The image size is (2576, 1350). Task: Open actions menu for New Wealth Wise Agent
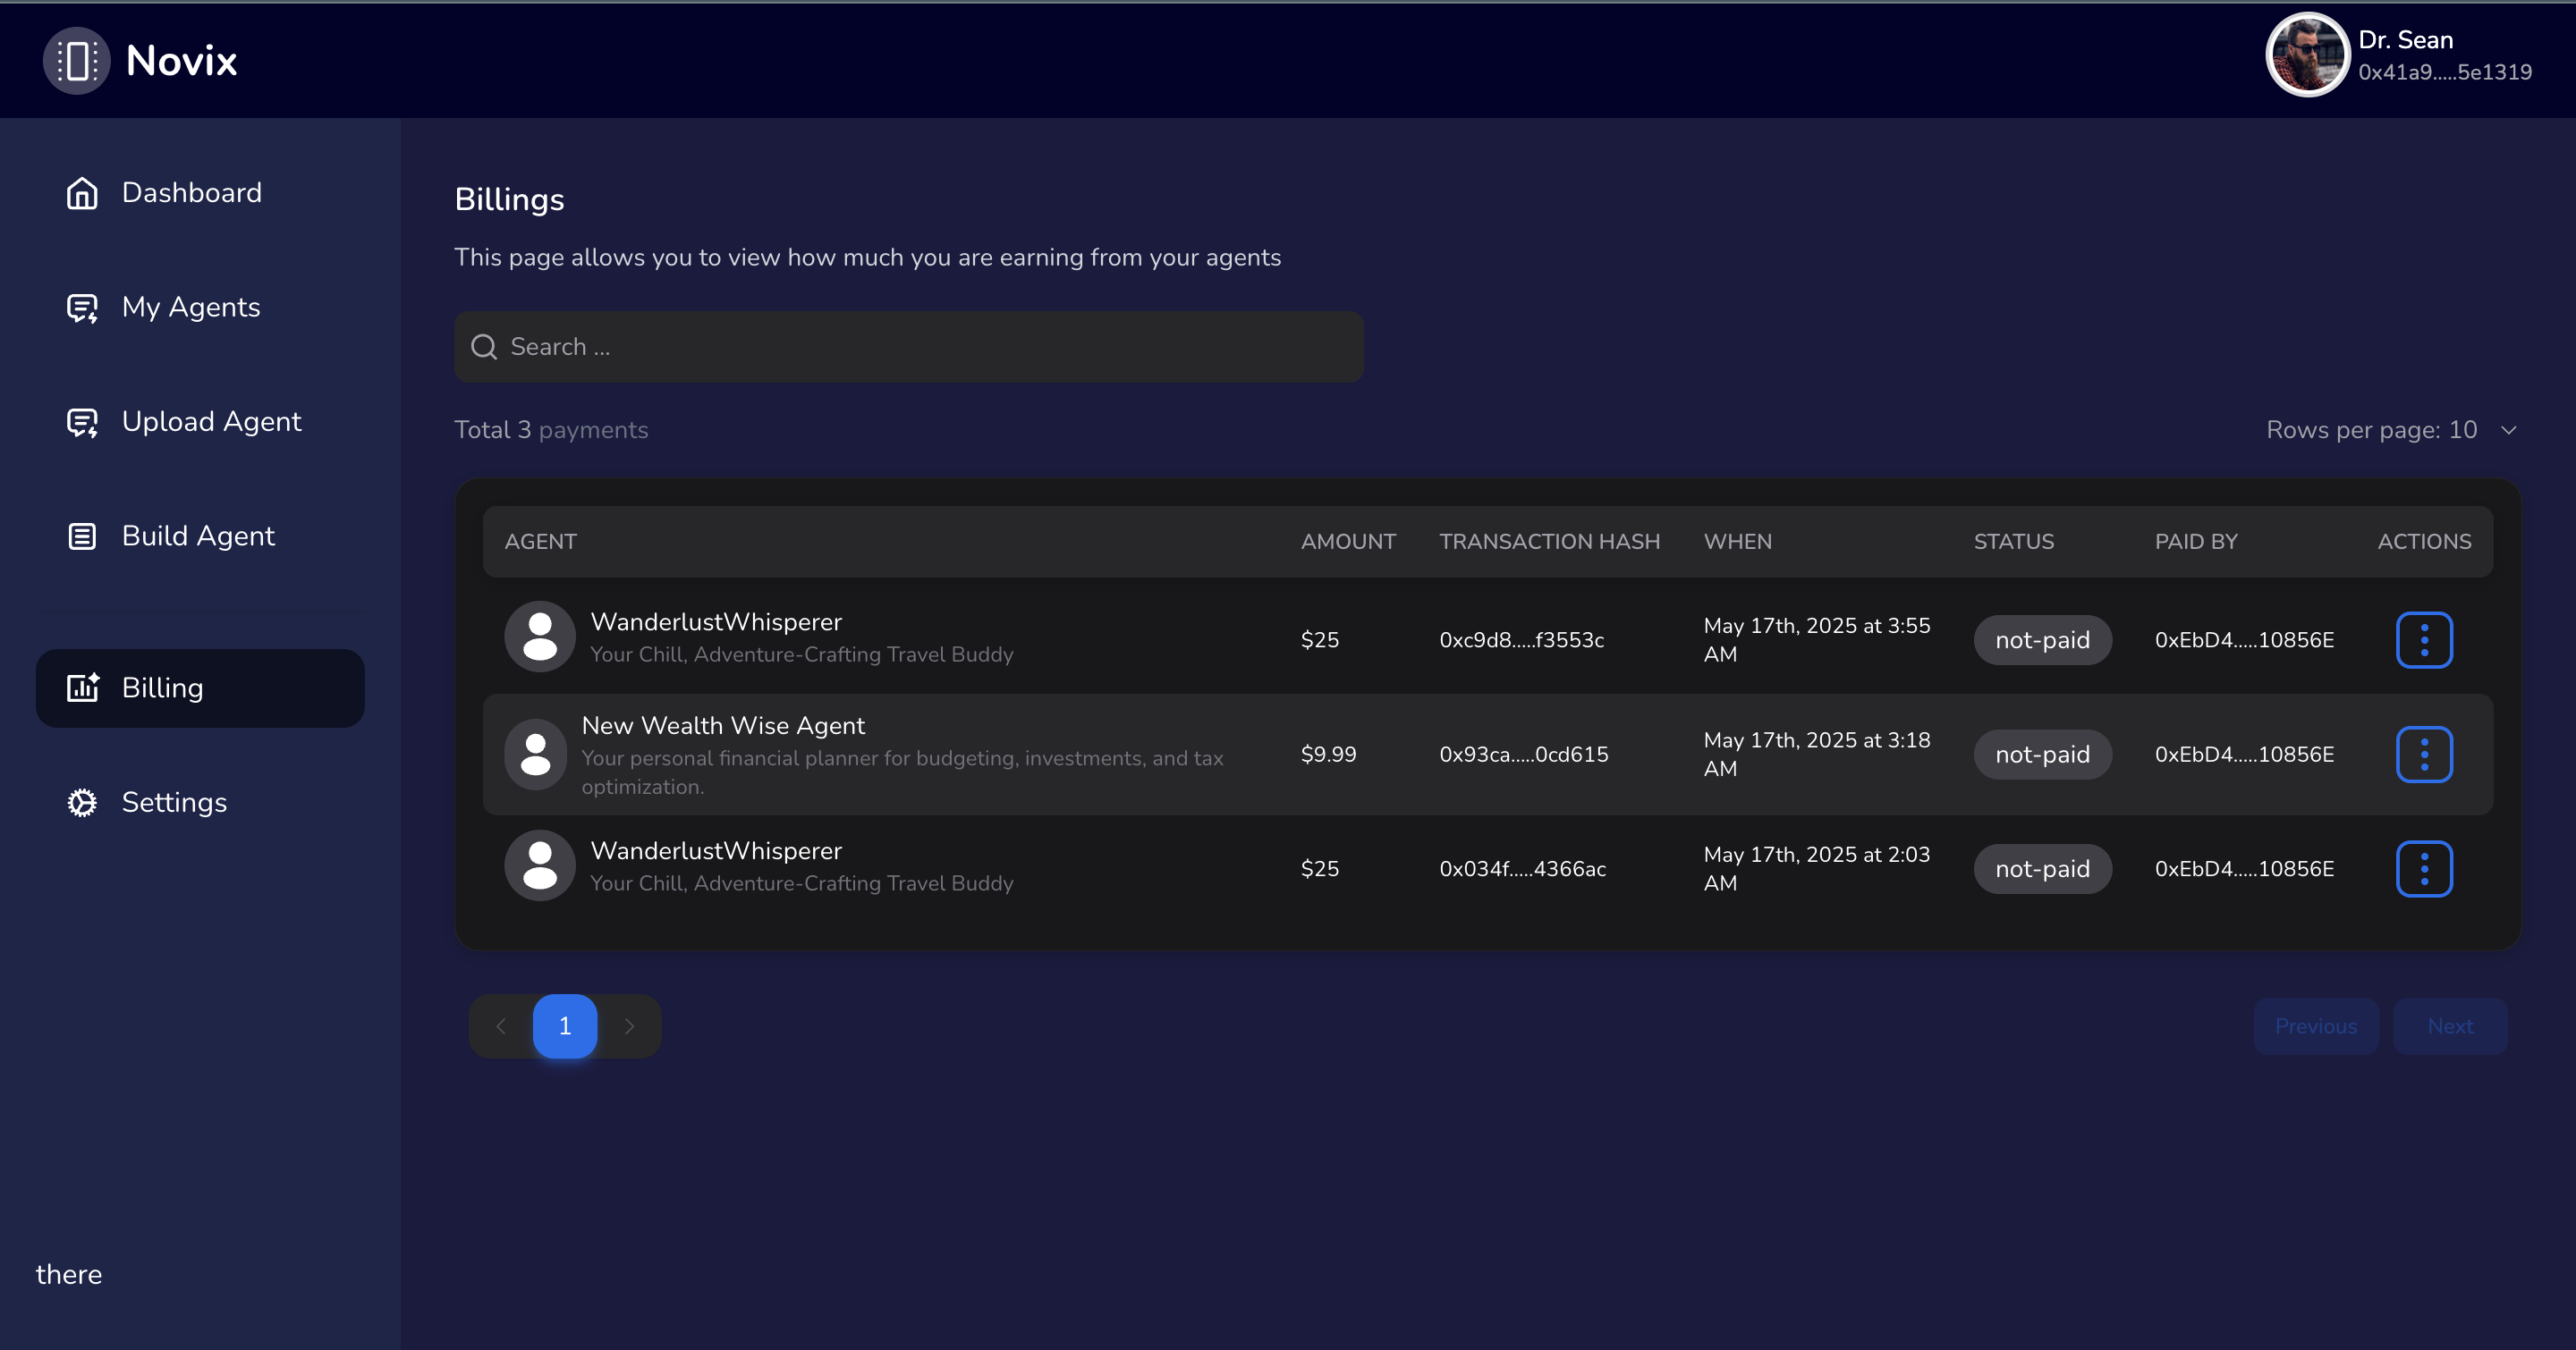click(2423, 755)
